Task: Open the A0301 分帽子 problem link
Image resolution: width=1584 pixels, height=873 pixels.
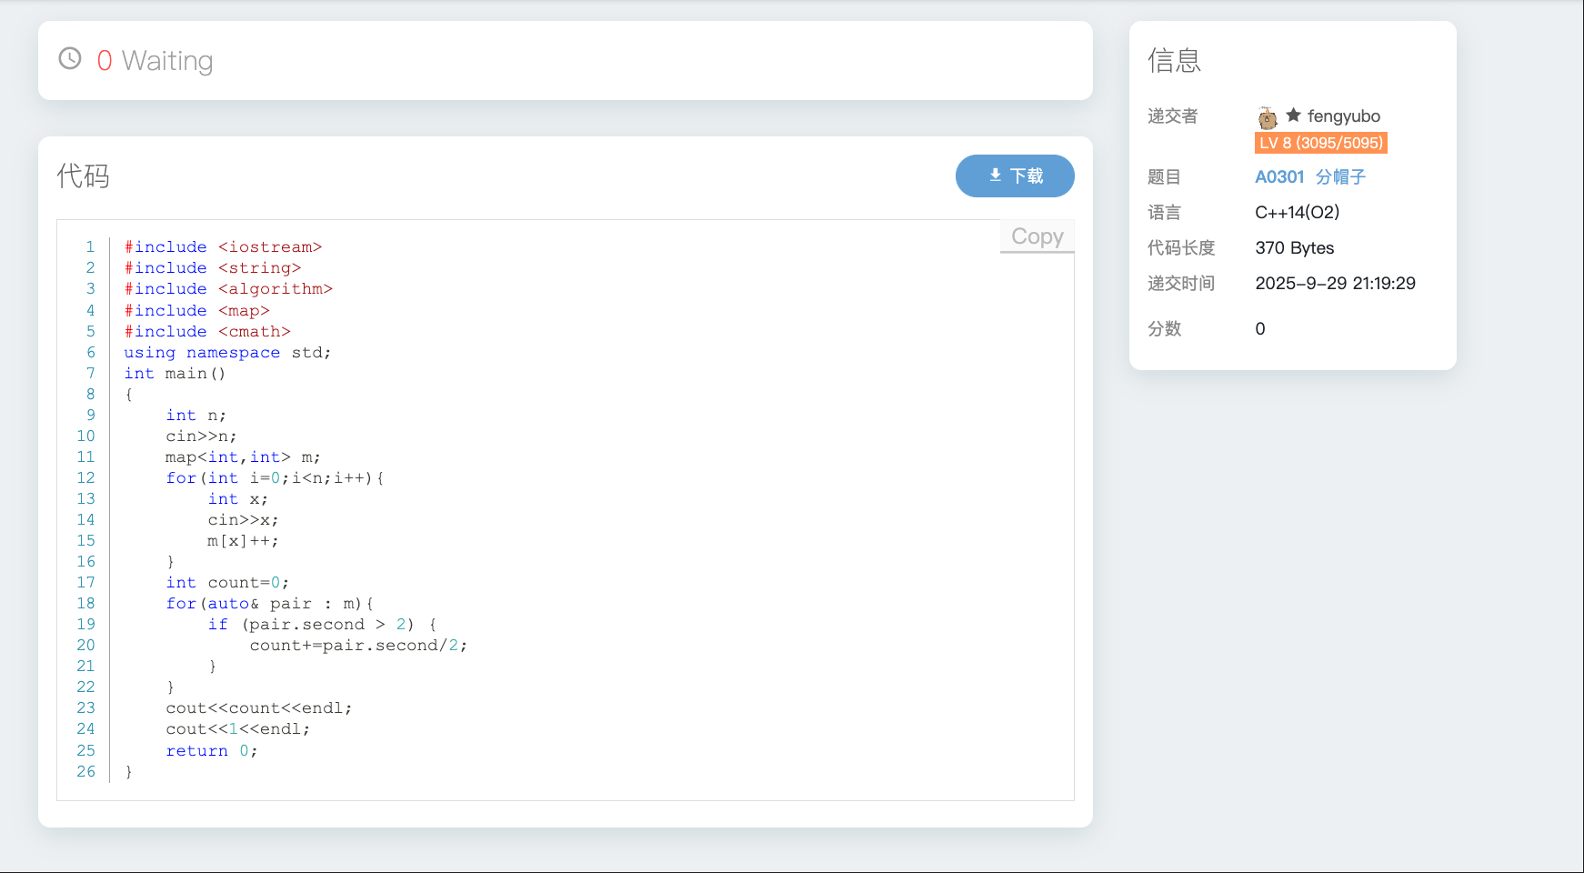Action: (x=1309, y=177)
